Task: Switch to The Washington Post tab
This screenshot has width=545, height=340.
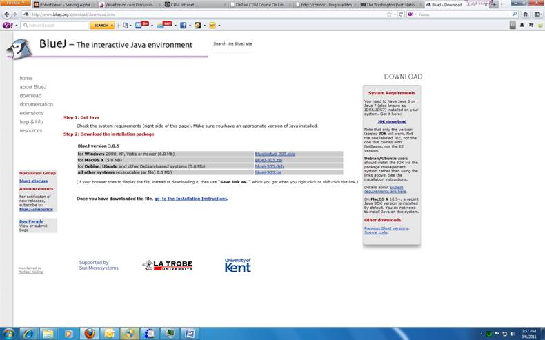Action: [390, 5]
